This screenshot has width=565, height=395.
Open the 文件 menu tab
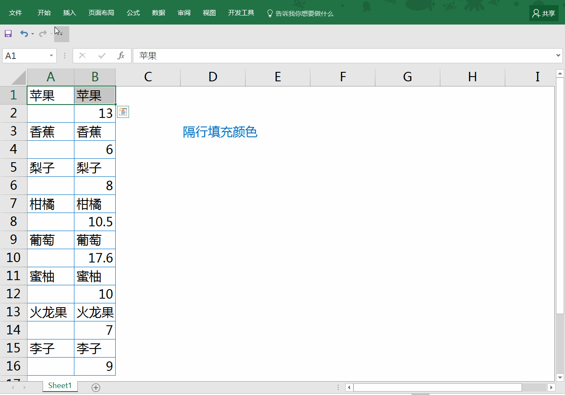click(15, 13)
